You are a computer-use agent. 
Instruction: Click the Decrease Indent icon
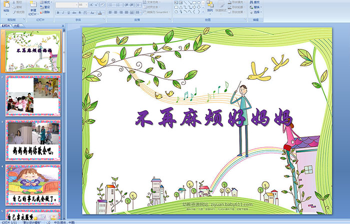(126, 4)
